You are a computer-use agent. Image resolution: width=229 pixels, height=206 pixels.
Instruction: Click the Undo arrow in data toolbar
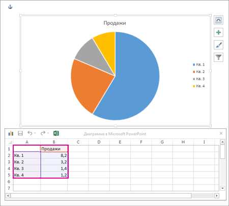click(x=30, y=133)
